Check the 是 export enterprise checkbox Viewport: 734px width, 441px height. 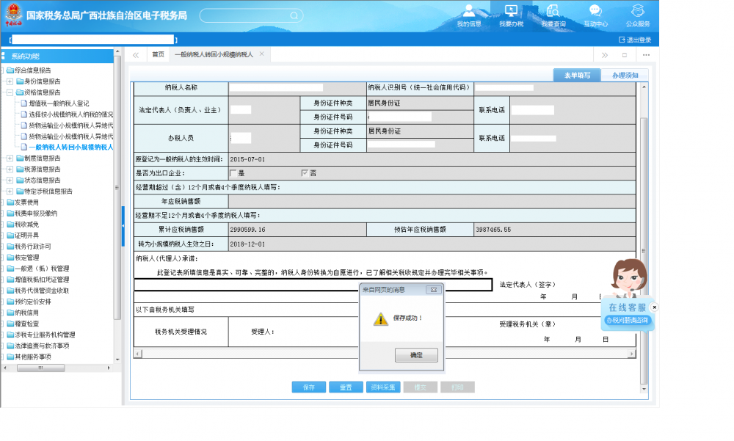coord(233,173)
